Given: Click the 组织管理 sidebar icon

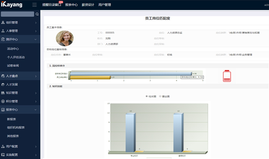Looking at the screenshot, I should [x=3, y=22].
